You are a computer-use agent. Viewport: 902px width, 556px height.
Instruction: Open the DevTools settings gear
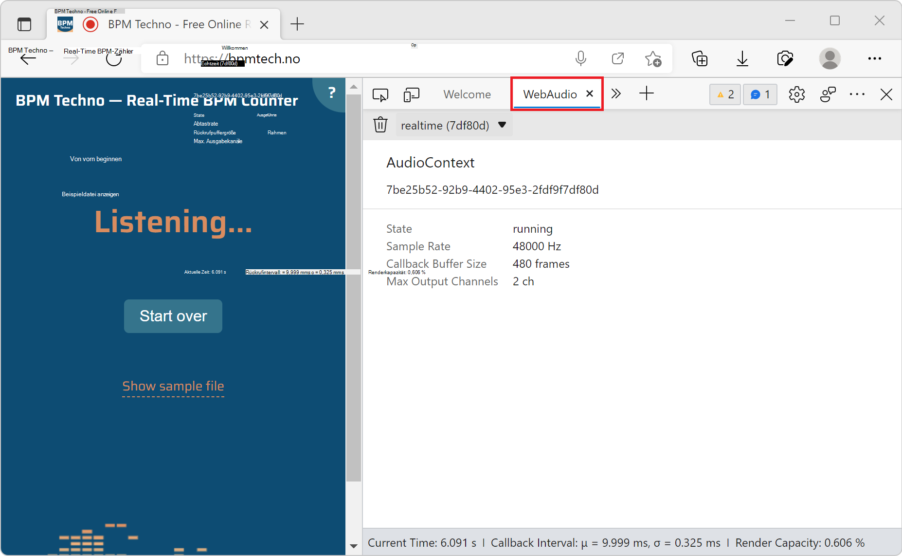[x=797, y=94]
